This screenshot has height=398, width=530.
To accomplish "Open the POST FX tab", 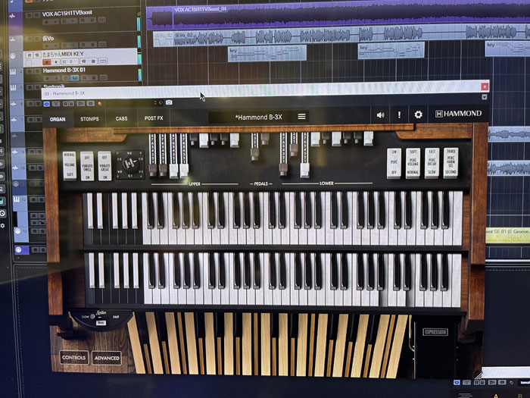I will (x=154, y=118).
